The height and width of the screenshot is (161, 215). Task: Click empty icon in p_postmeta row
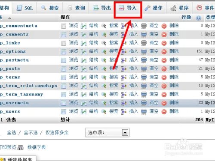click(144, 60)
